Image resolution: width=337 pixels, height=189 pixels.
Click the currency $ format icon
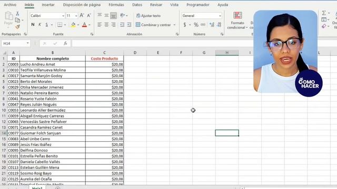pos(185,25)
